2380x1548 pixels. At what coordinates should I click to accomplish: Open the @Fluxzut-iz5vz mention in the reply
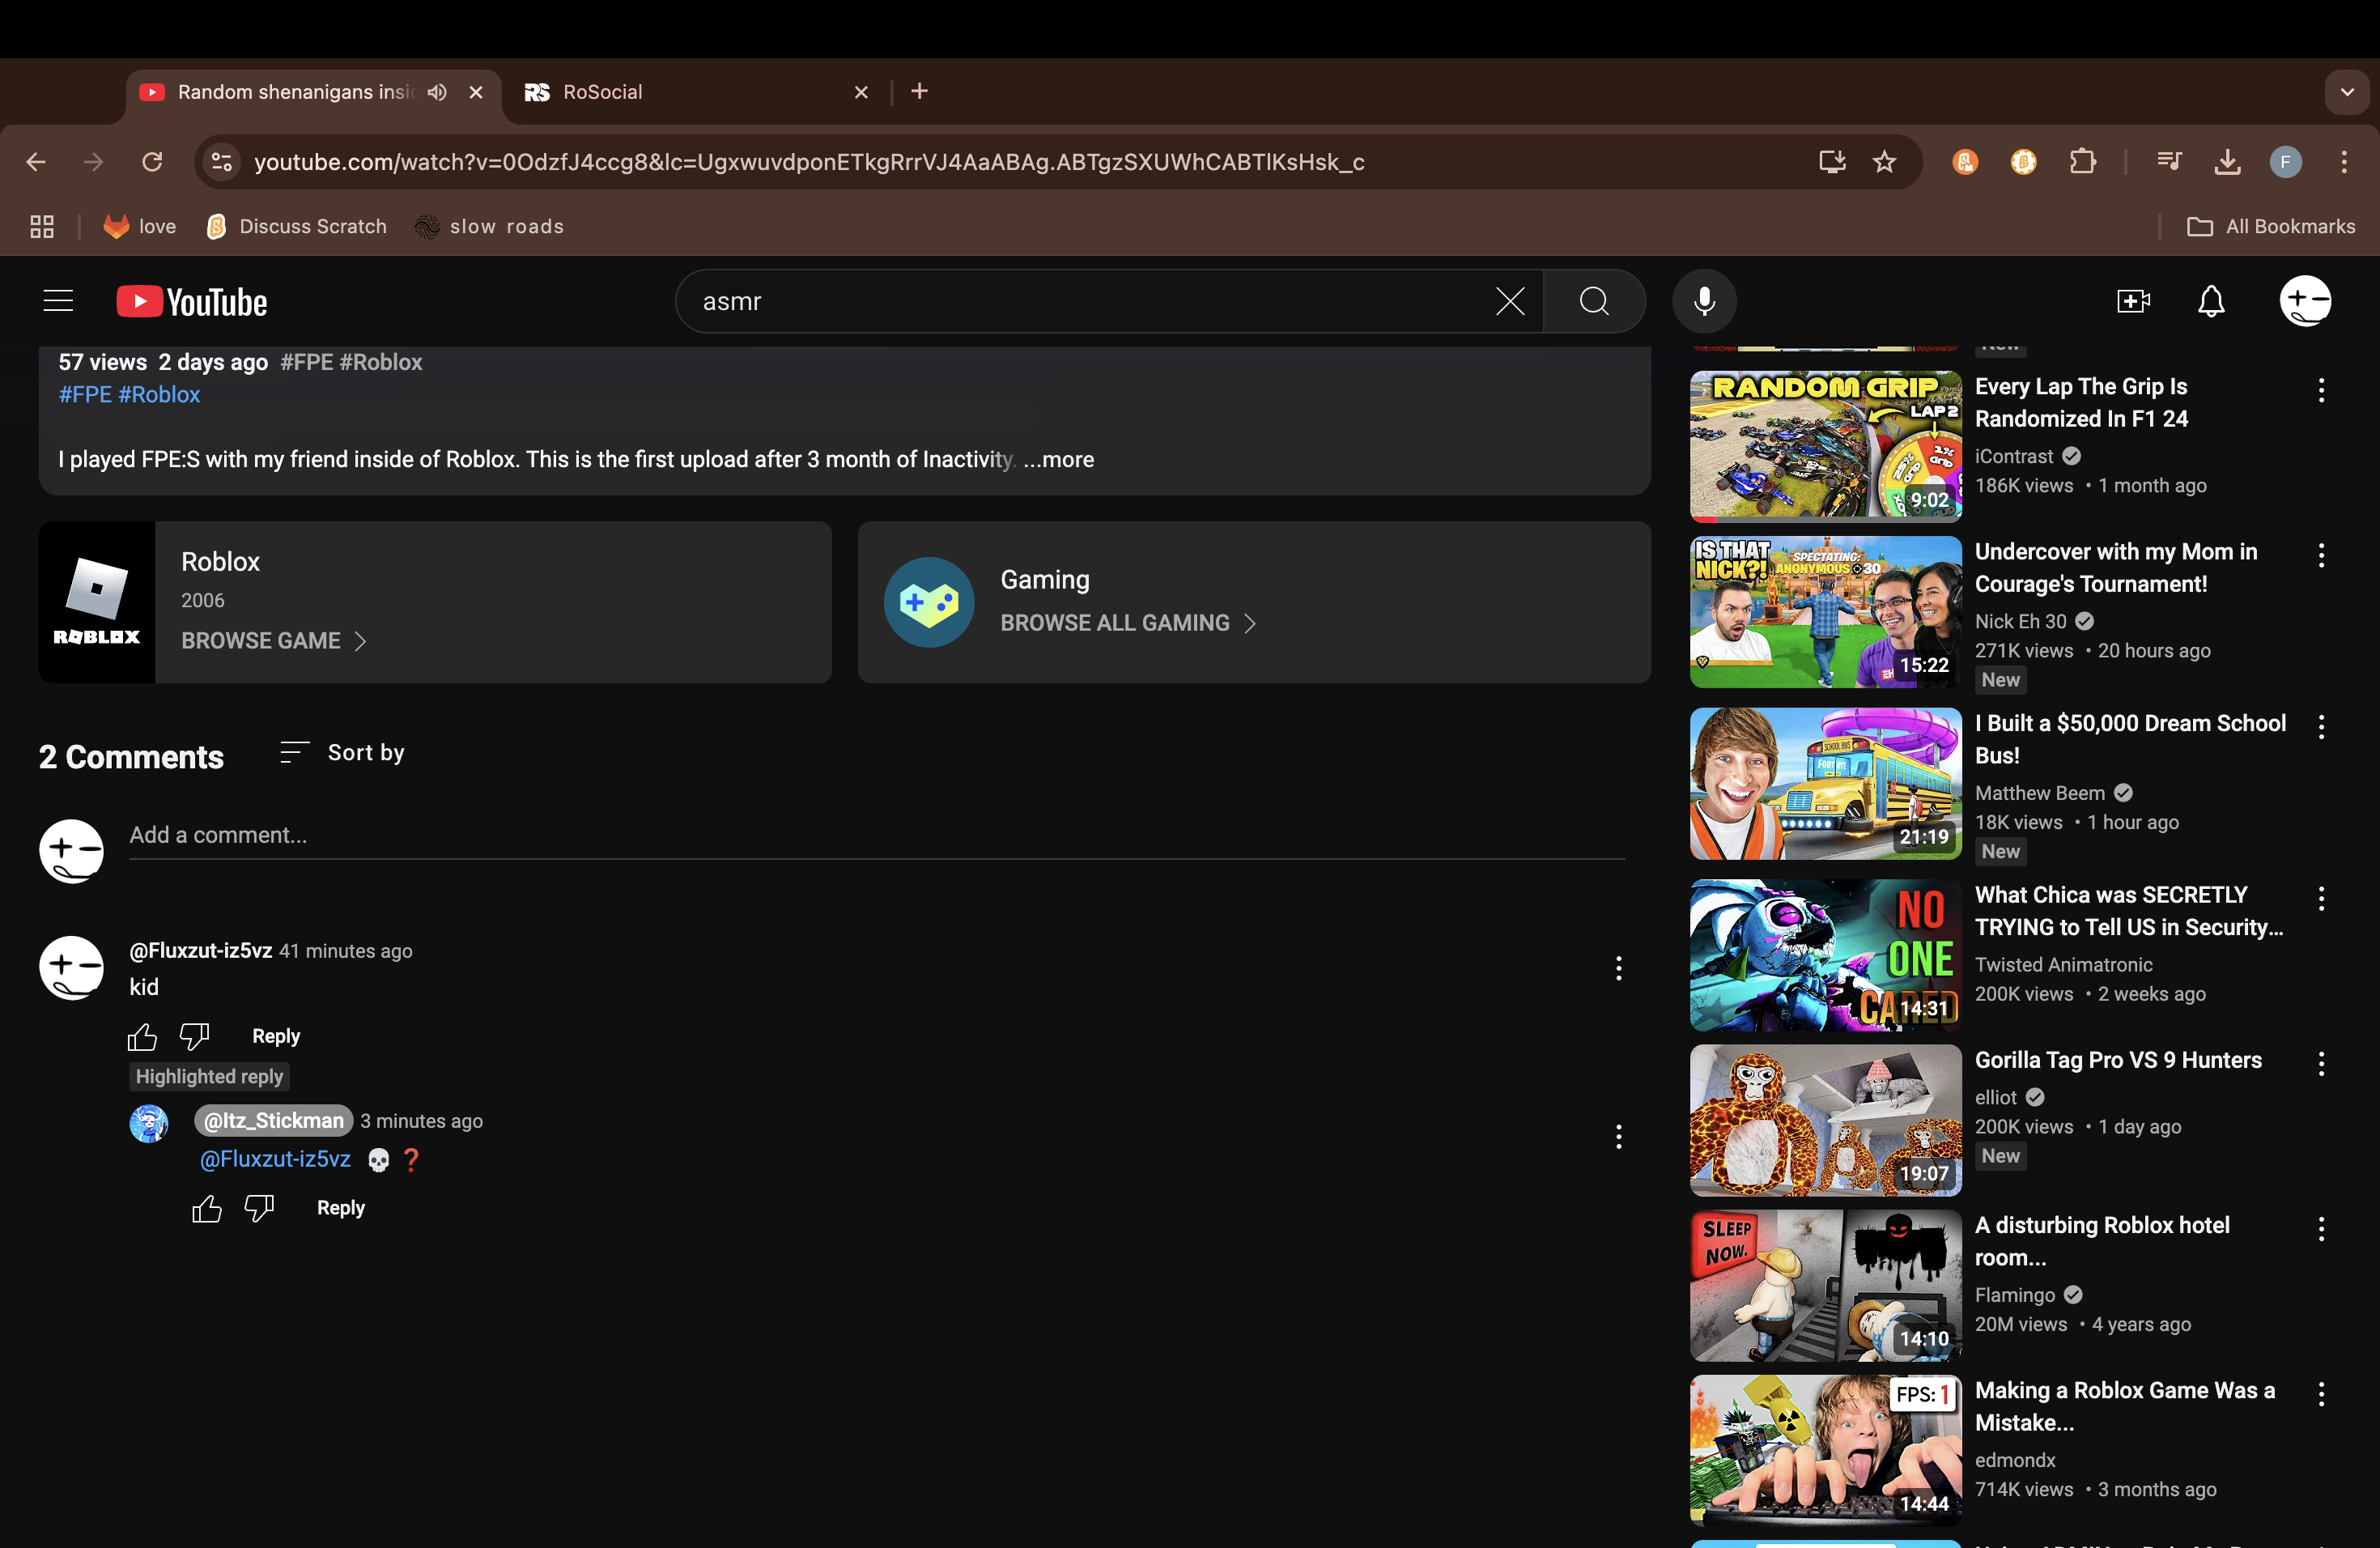tap(275, 1160)
